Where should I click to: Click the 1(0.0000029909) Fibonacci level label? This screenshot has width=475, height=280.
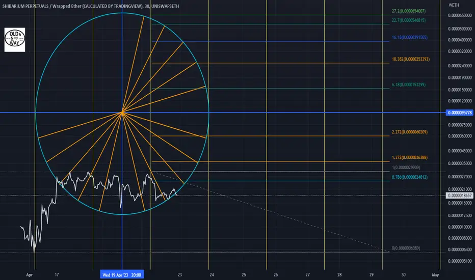click(x=406, y=167)
